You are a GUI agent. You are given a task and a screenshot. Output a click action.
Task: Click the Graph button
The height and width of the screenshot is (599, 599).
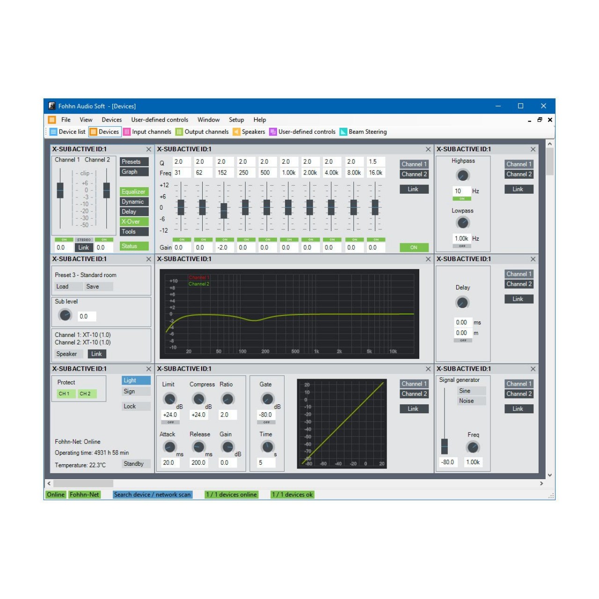134,172
